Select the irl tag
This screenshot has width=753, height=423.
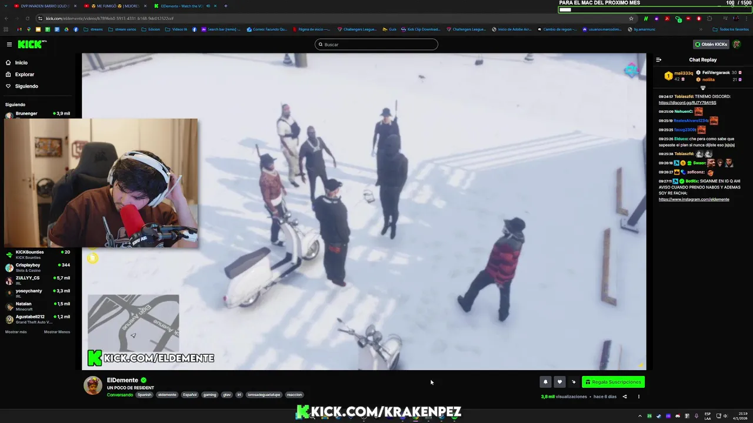tap(239, 395)
